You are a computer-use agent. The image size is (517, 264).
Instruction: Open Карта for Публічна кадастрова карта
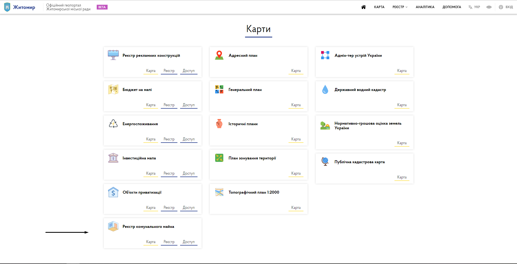click(402, 177)
